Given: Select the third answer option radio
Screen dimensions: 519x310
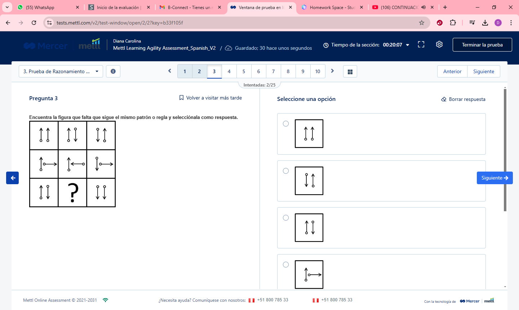Looking at the screenshot, I should [x=286, y=218].
